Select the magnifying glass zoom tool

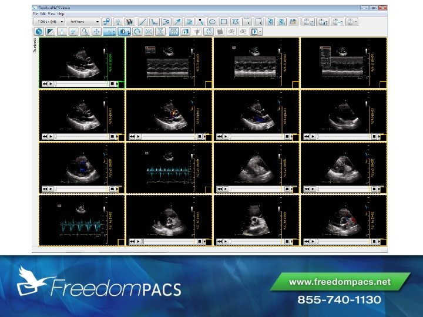85,32
